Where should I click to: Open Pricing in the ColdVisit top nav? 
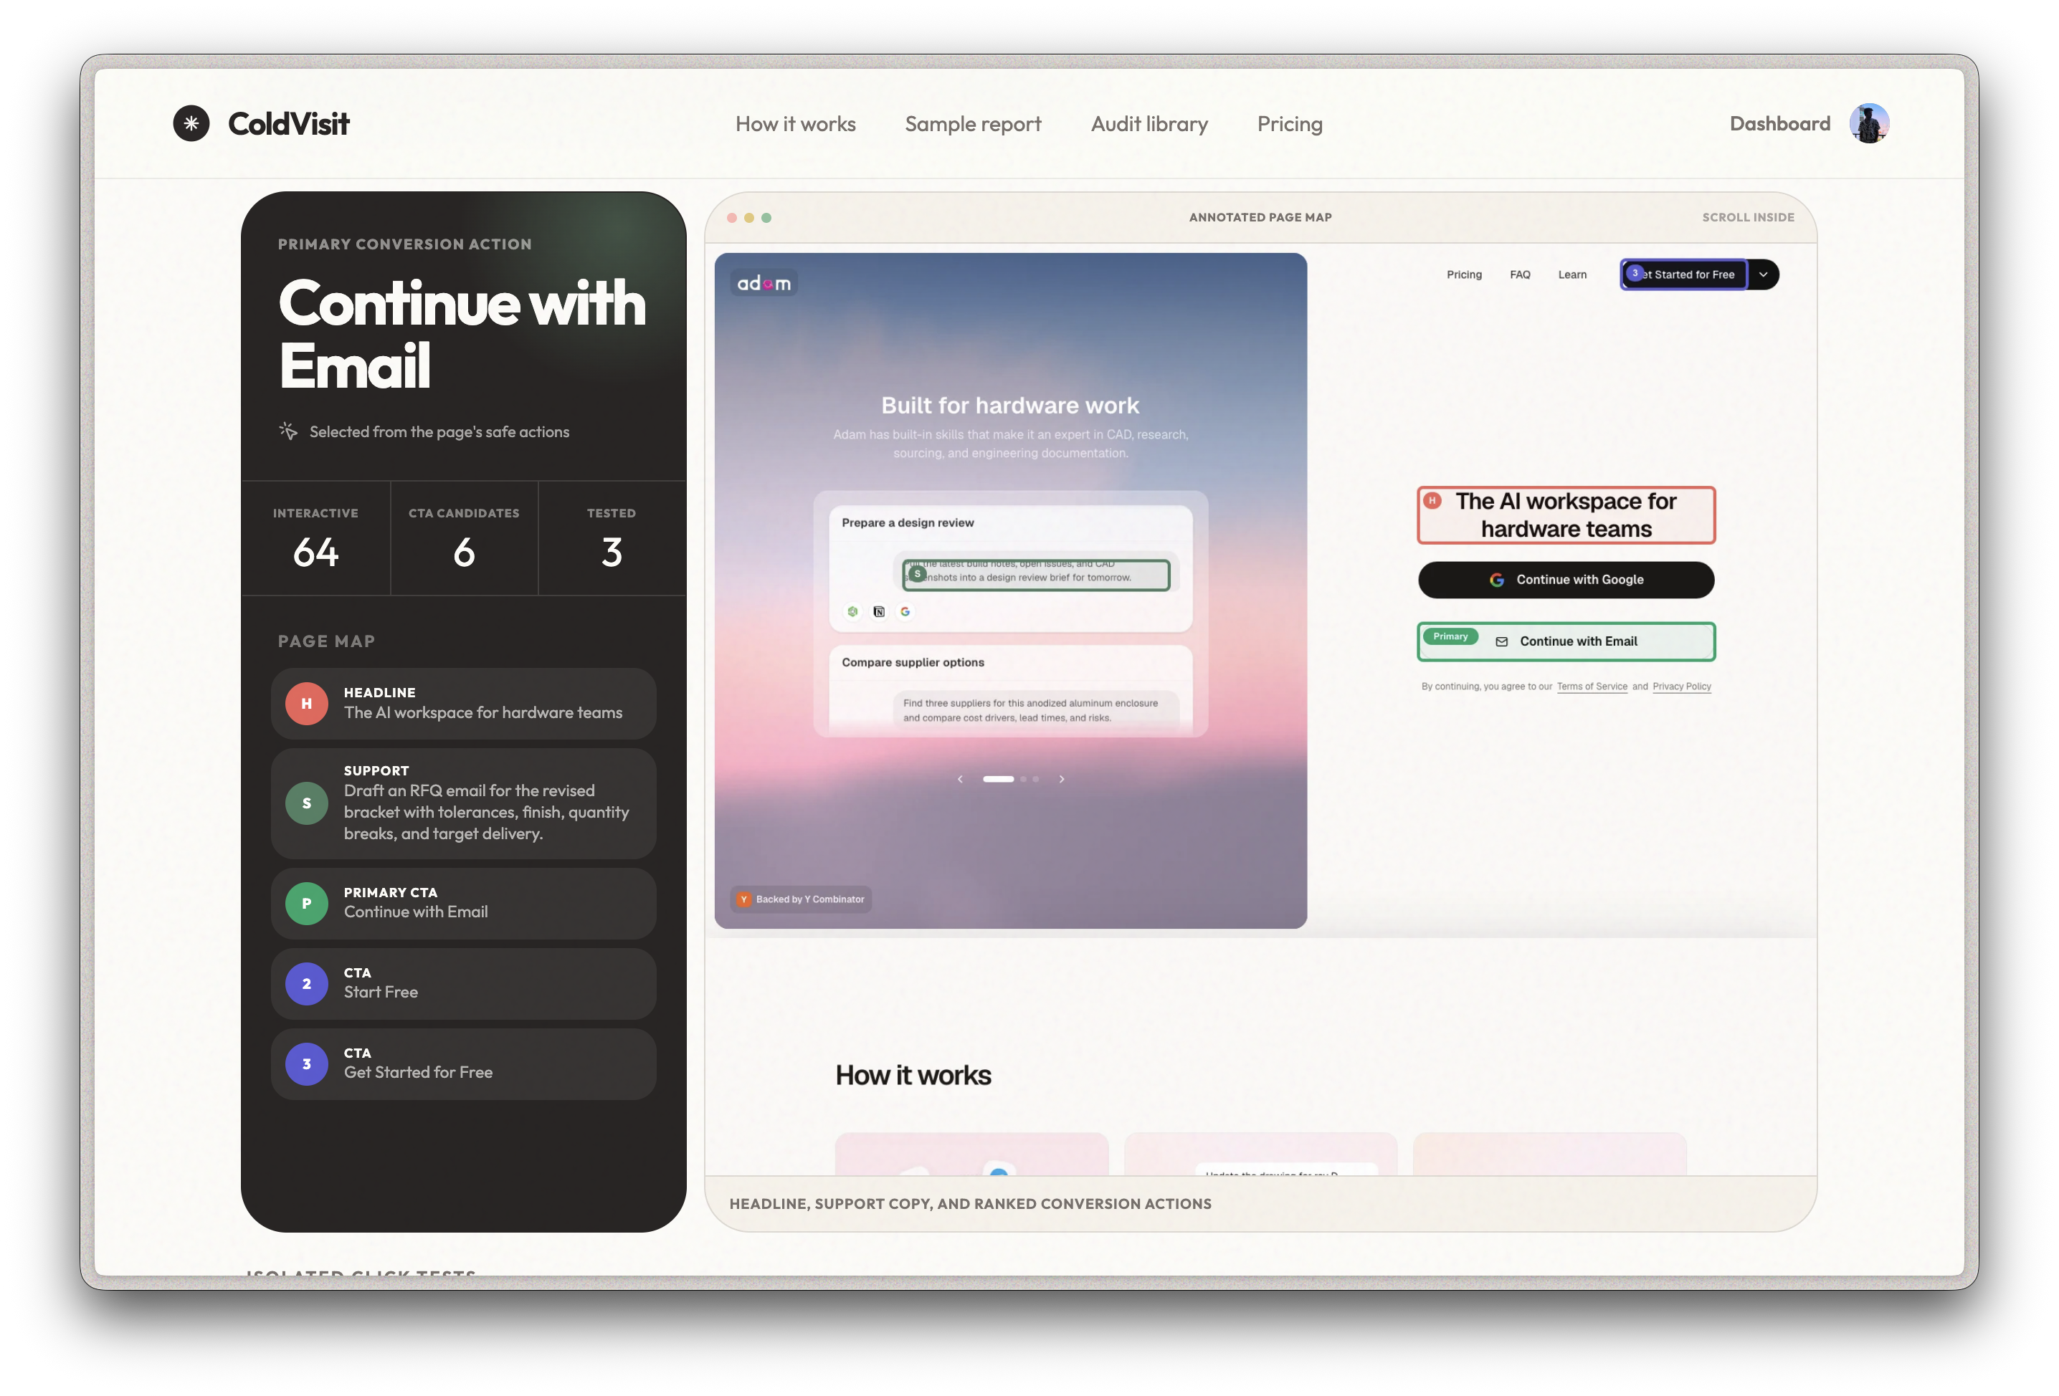click(x=1289, y=124)
